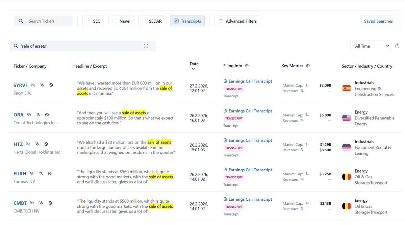Screen dimensions: 405x225
Task: Block the HTZ ticker
Action: [x=46, y=144]
